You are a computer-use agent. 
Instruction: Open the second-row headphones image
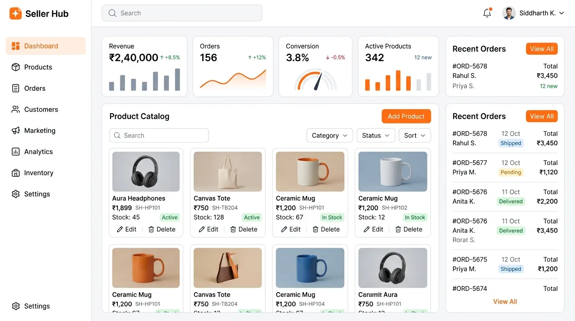pos(393,268)
